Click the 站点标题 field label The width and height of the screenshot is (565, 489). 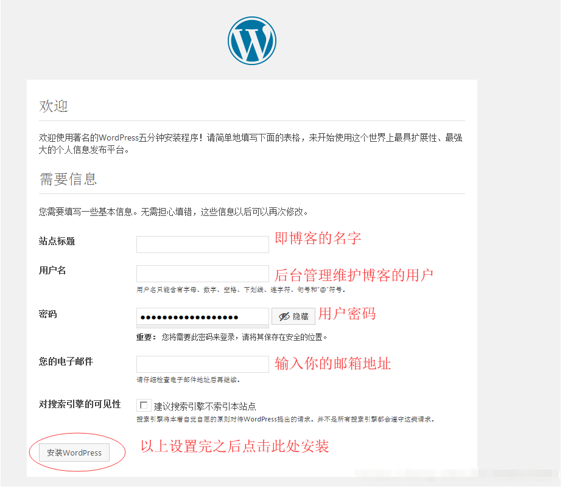57,241
